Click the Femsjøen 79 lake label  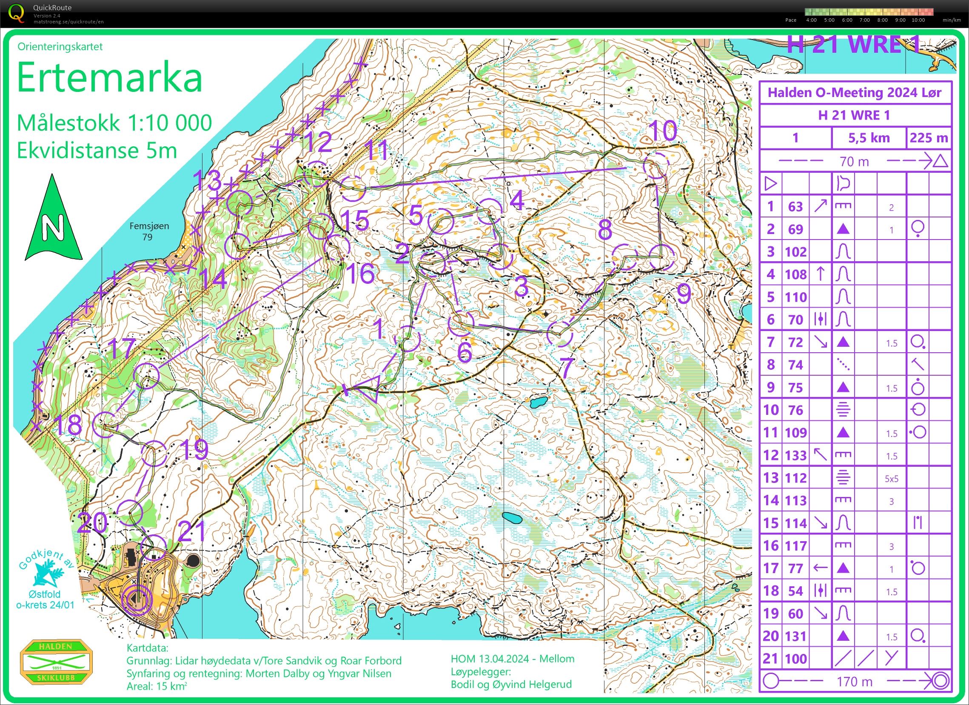click(149, 231)
